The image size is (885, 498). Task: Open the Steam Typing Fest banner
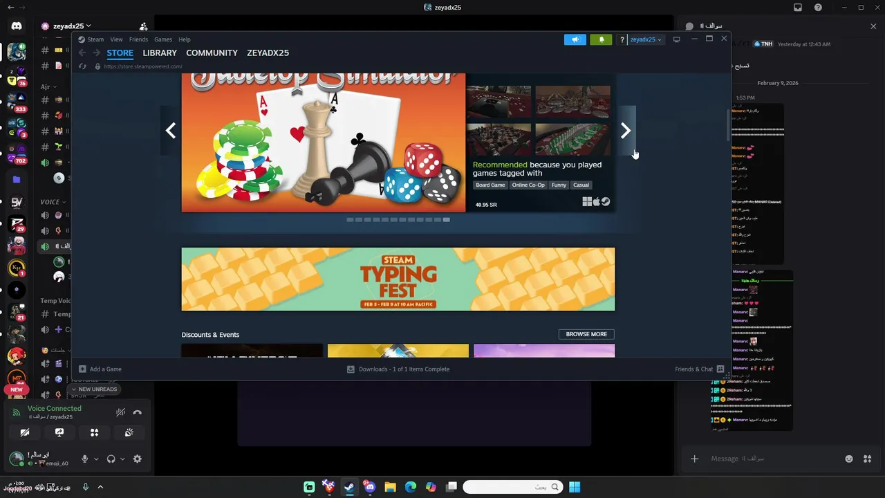point(398,279)
